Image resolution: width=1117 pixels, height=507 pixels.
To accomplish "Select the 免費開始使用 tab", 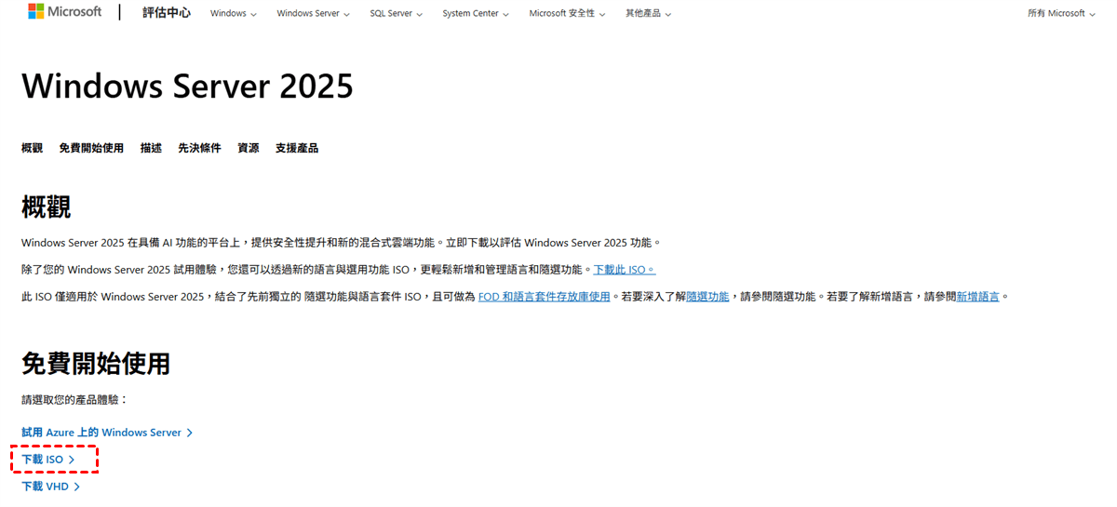I will pos(91,148).
